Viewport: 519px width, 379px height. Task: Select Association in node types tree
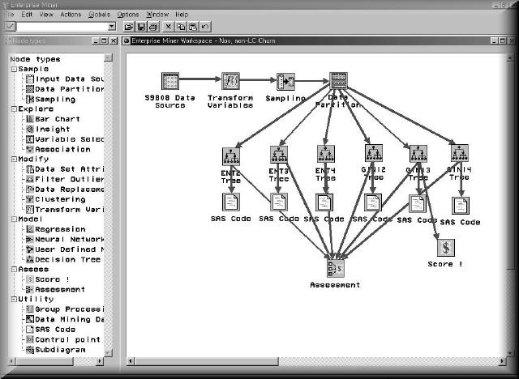coord(58,149)
